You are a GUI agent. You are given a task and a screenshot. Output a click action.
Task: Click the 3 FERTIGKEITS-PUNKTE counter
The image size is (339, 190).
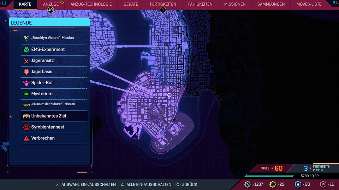317,168
